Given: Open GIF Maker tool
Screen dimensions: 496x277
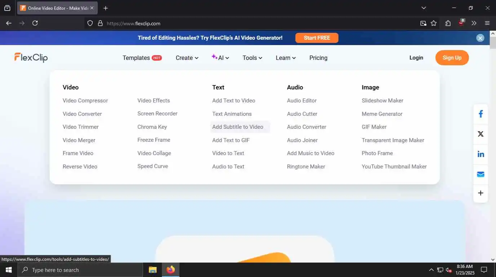Looking at the screenshot, I should (x=374, y=127).
